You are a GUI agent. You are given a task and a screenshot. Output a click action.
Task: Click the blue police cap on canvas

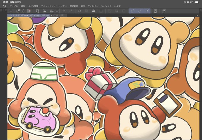(x=127, y=90)
